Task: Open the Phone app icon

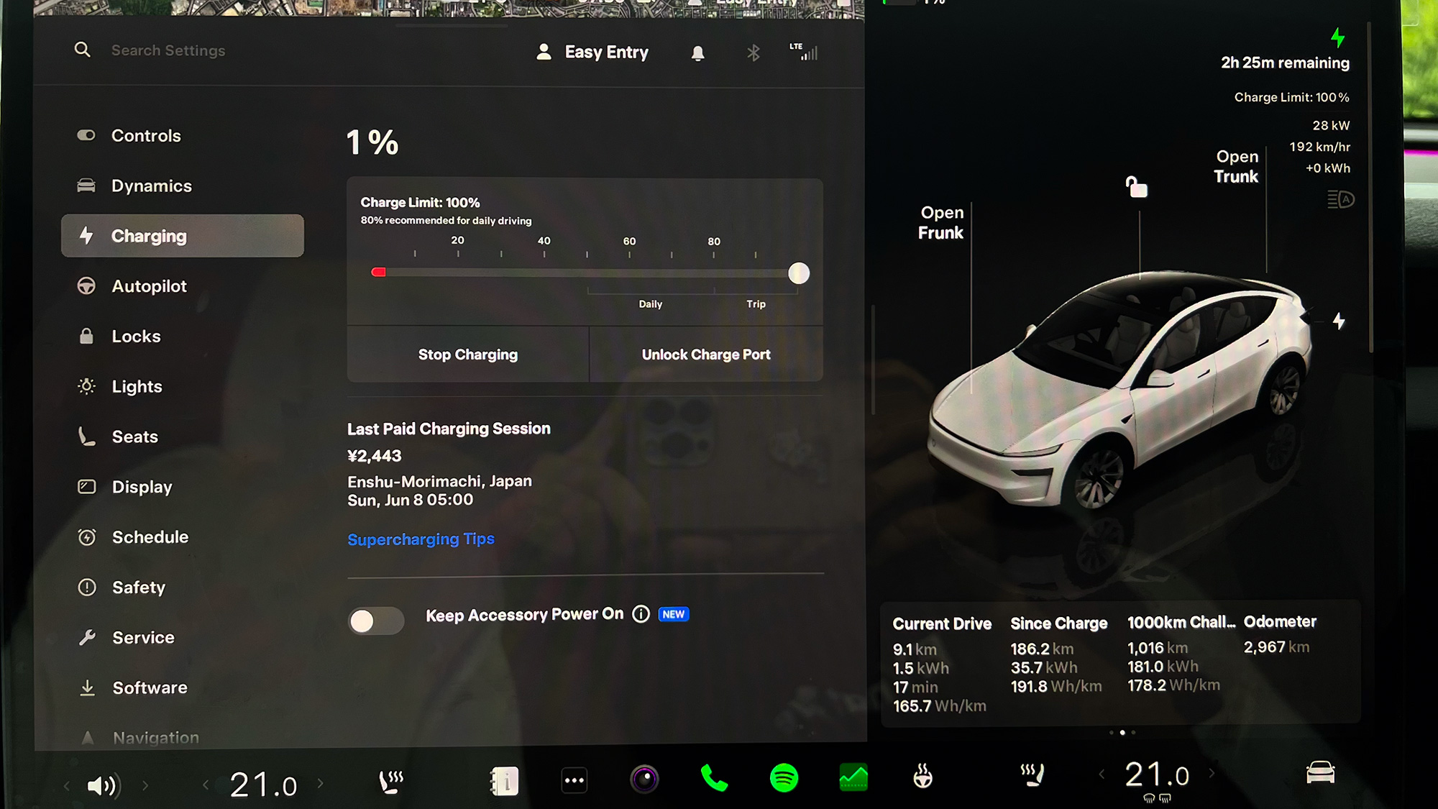Action: 714,778
